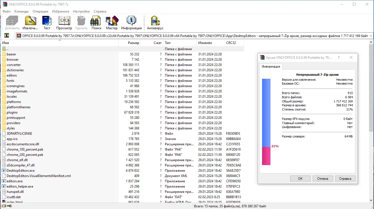Expand the archive path dropdown
This screenshot has height=209, width=374.
point(370,36)
